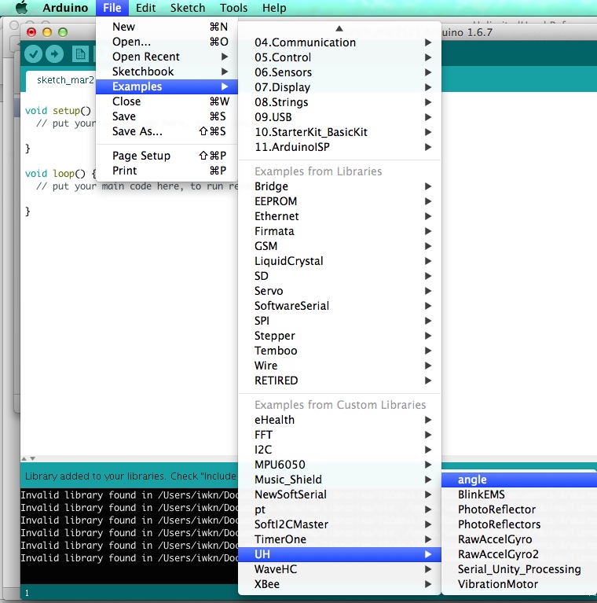Image resolution: width=597 pixels, height=603 pixels.
Task: Open the SD library examples
Action: [x=339, y=277]
